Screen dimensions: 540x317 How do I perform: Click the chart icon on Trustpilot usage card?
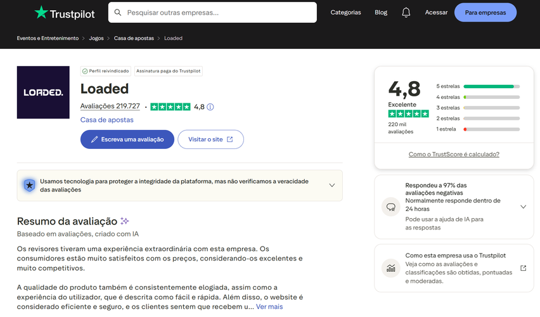click(391, 268)
